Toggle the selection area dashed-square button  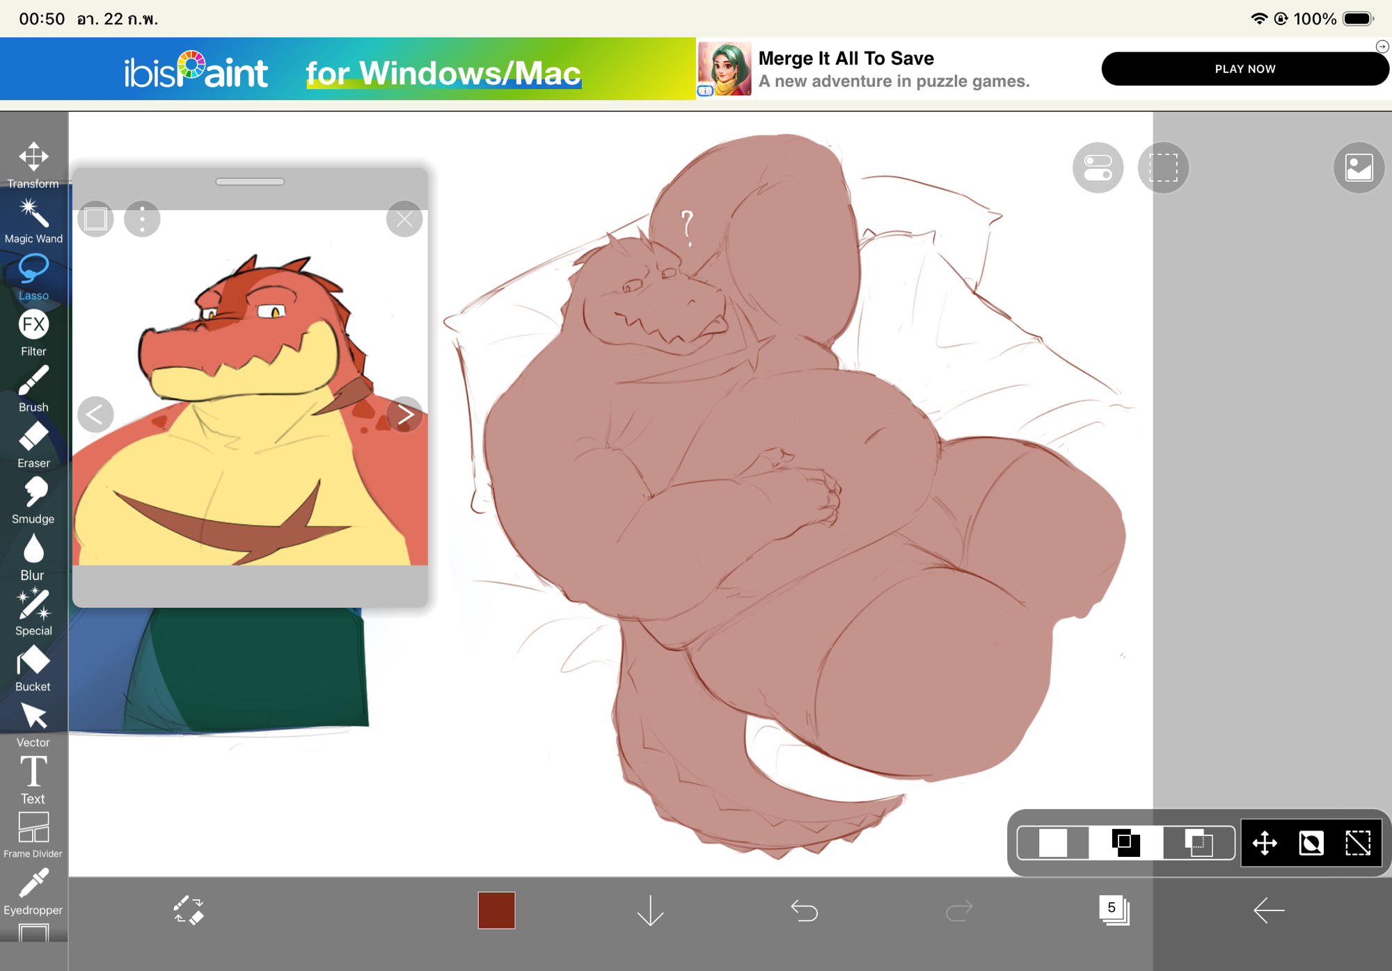click(x=1163, y=168)
